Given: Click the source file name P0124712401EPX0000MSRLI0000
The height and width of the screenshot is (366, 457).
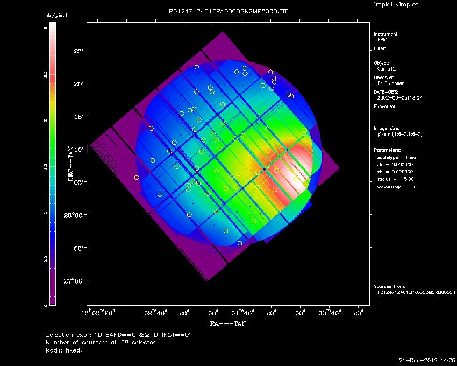Looking at the screenshot, I should (417, 292).
